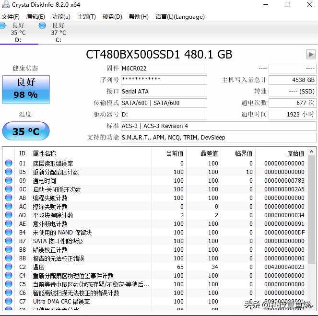Click the CT480BX500SSD1 480.1 GB model title
Screen dimensions: 318x316
(x=159, y=54)
